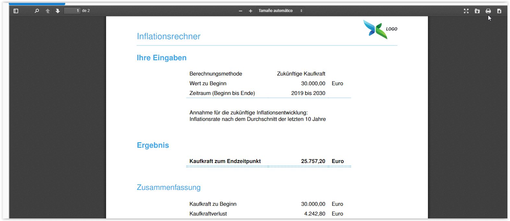Go to the next page
The image size is (510, 221).
(58, 11)
